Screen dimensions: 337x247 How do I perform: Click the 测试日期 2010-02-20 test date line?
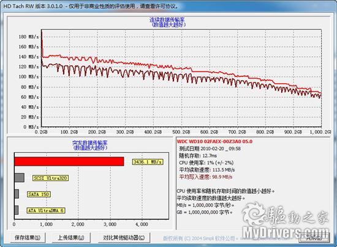[210, 149]
